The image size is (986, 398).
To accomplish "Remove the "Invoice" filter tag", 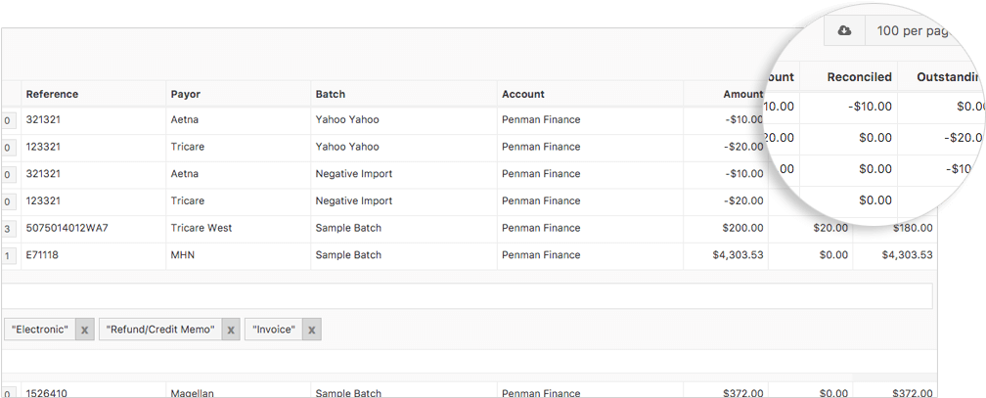I will click(311, 330).
